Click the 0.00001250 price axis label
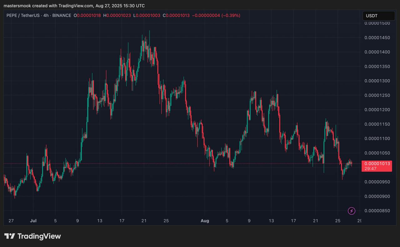Image resolution: width=400 pixels, height=247 pixels. coord(377,95)
